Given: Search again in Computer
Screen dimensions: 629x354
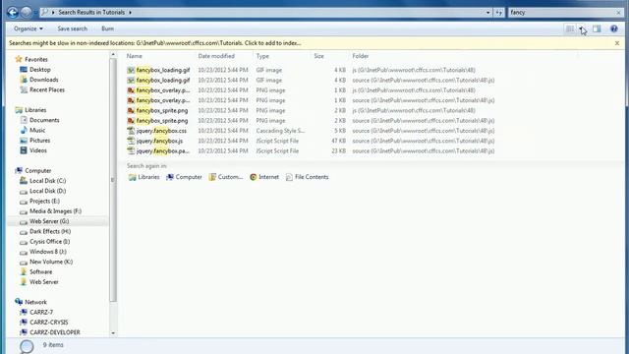Looking at the screenshot, I should [x=184, y=177].
